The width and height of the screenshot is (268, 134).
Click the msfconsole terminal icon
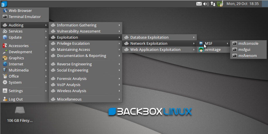[x=235, y=44]
